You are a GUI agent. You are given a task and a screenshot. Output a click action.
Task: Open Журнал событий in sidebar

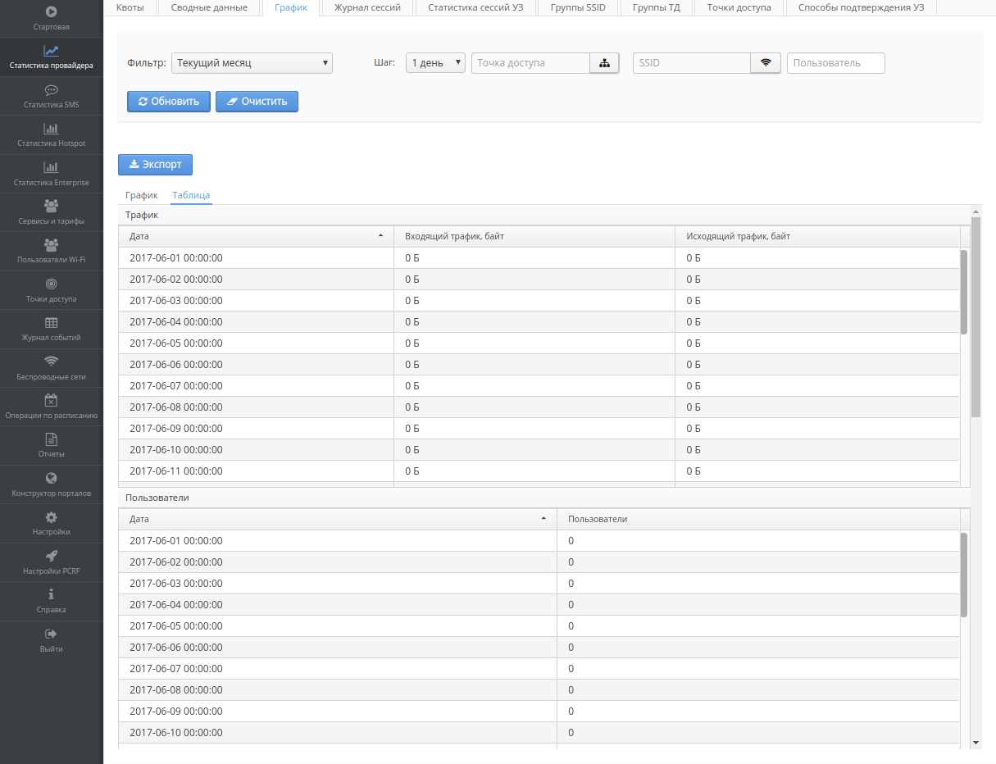51,329
